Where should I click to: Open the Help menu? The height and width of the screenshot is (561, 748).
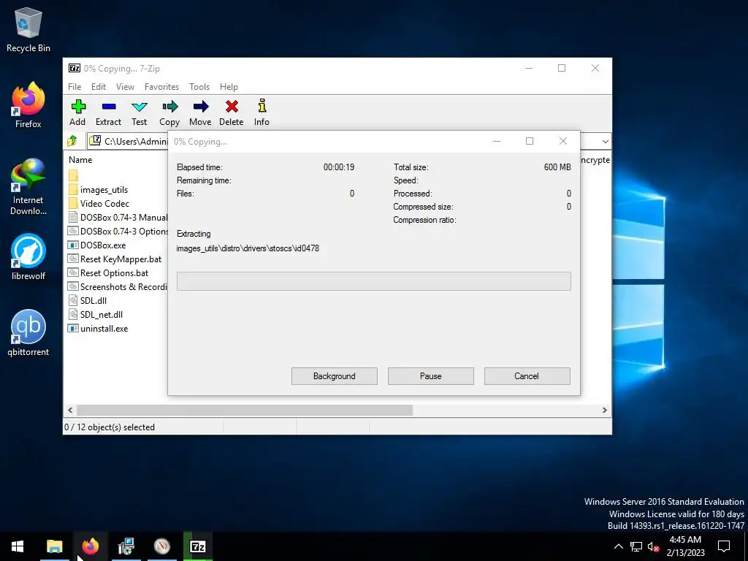[229, 87]
